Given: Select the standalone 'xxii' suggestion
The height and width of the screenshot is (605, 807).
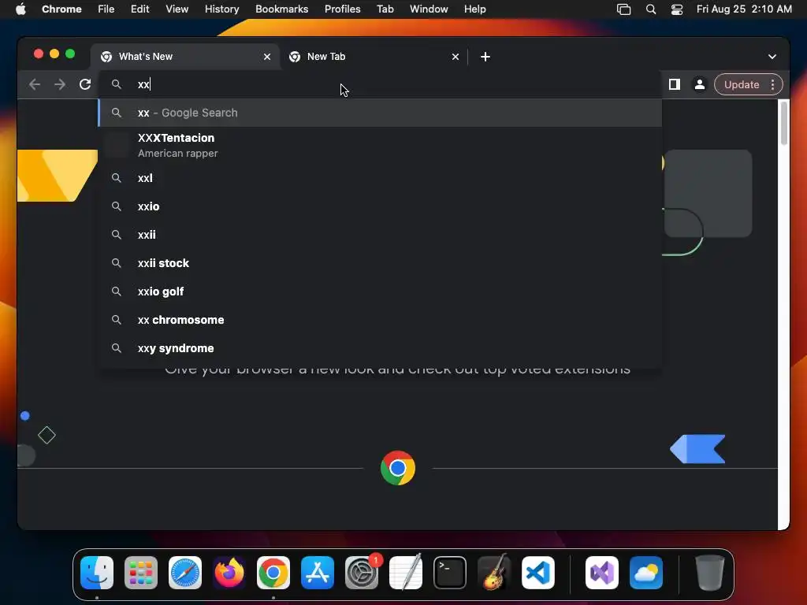Looking at the screenshot, I should 380,235.
